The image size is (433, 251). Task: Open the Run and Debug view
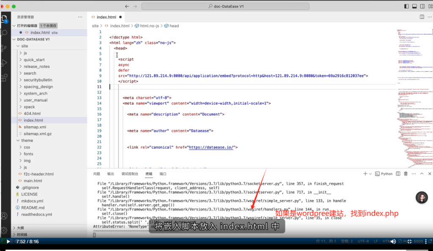point(4,63)
